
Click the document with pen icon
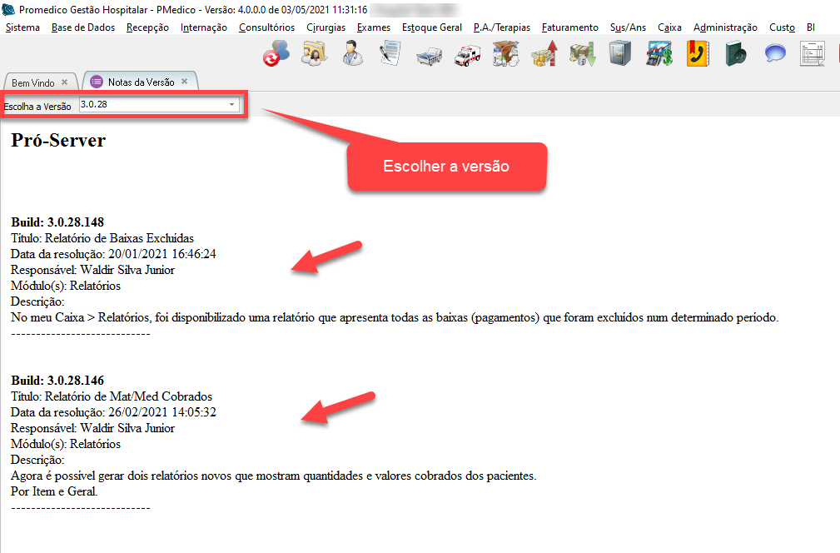click(x=390, y=55)
